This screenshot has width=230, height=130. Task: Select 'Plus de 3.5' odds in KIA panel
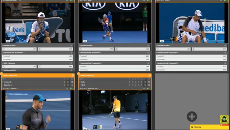tap(114, 67)
